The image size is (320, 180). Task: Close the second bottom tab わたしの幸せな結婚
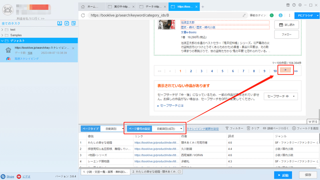(179, 172)
